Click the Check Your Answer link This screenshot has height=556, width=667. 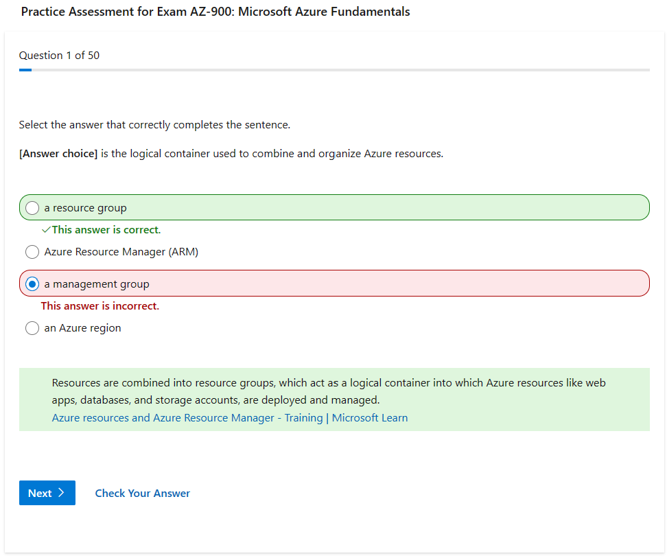pos(142,493)
